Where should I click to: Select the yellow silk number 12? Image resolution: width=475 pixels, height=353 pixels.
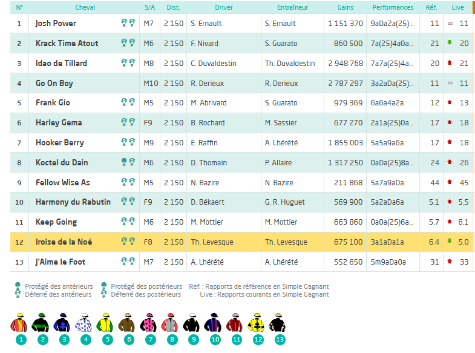click(258, 324)
